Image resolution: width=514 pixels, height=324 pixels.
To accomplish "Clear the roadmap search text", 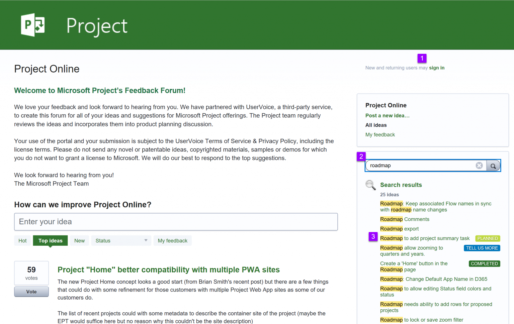I will [x=479, y=165].
